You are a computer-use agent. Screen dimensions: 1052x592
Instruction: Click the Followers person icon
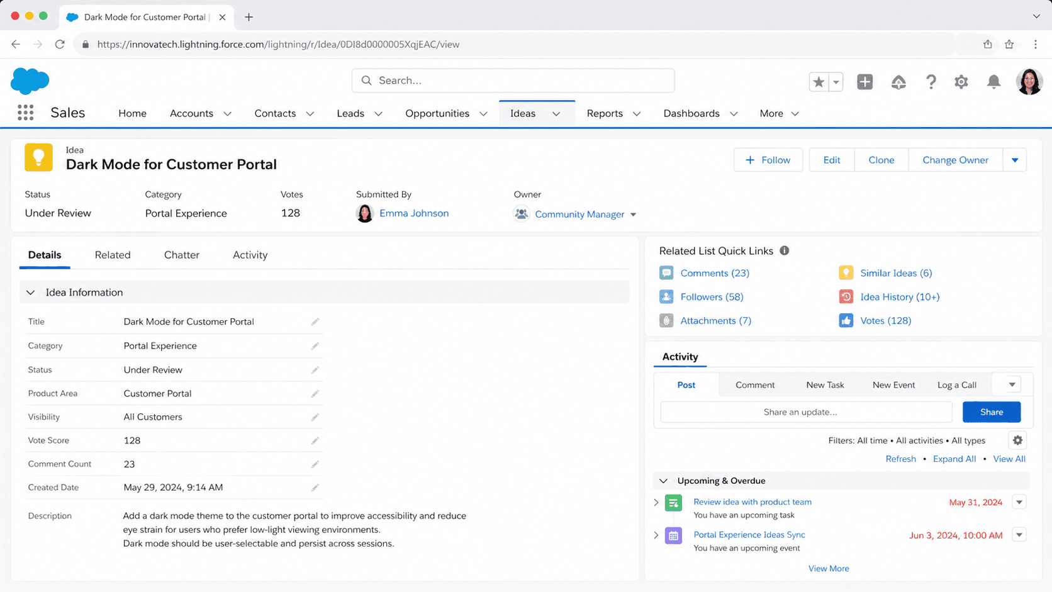tap(666, 297)
